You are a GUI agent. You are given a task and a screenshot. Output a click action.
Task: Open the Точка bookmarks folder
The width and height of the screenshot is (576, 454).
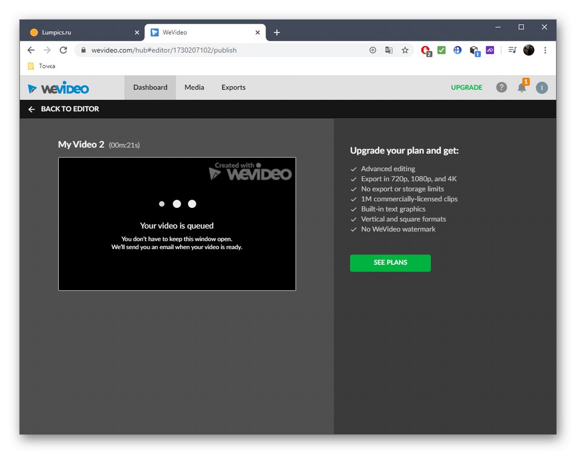[x=41, y=66]
